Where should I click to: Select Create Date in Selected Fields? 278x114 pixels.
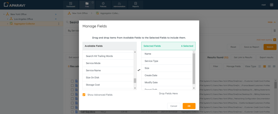point(151,75)
